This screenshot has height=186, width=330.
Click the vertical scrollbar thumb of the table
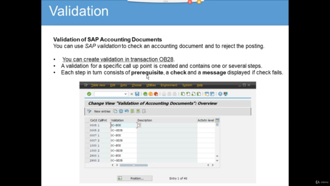217,125
